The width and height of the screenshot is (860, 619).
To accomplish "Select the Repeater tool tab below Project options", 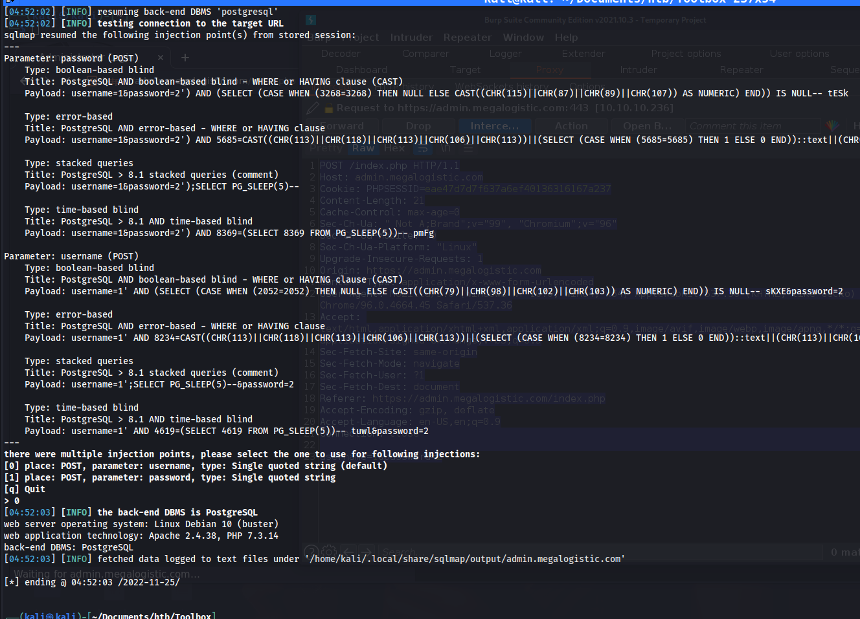I will 741,70.
